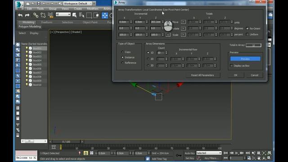The image size is (288, 162).
Task: Click the Scale totals arrow button in Array dialog
Action: tap(183, 35)
